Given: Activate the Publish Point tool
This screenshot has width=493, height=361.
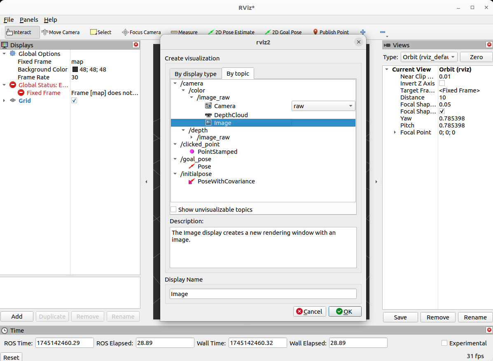Looking at the screenshot, I should (331, 32).
